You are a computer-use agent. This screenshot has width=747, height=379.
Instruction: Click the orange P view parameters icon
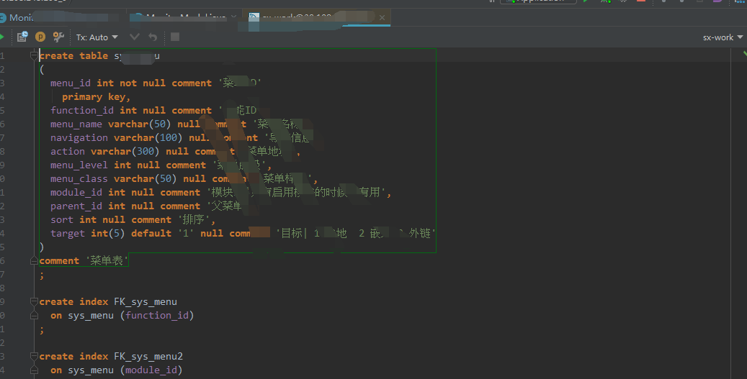click(x=40, y=37)
